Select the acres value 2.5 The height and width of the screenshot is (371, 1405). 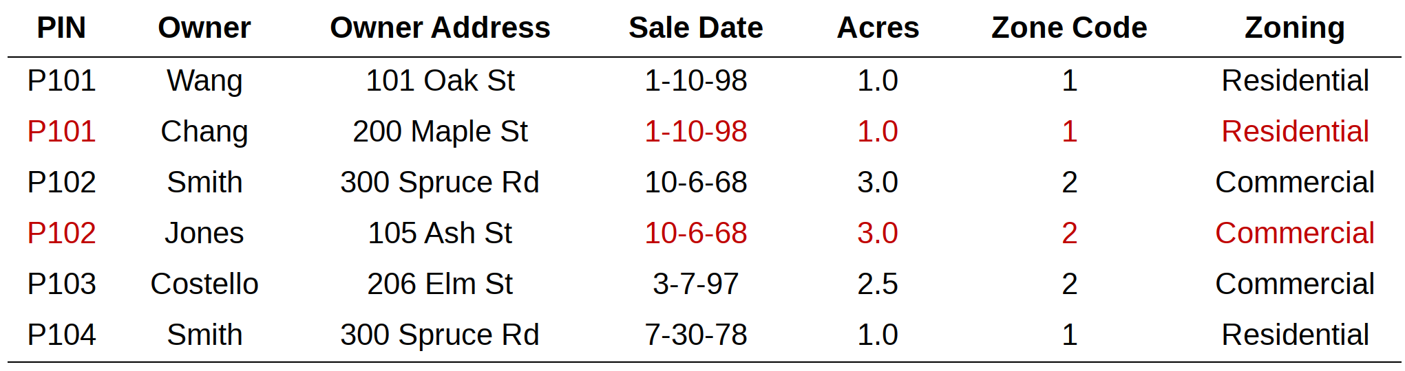878,284
